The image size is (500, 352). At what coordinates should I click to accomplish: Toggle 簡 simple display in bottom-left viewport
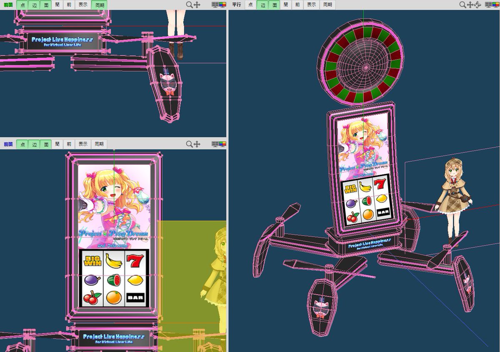57,144
